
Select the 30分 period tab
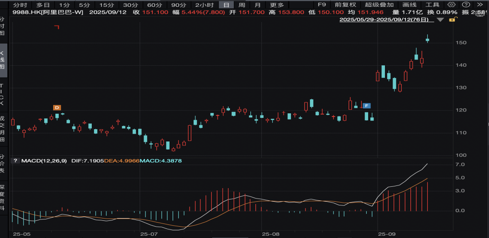pos(131,5)
